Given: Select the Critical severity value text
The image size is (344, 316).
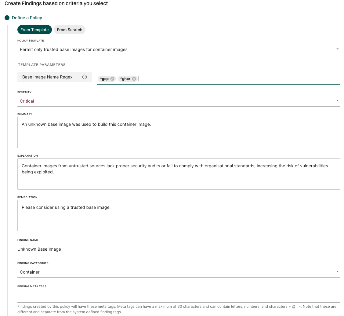Looking at the screenshot, I should coord(27,101).
